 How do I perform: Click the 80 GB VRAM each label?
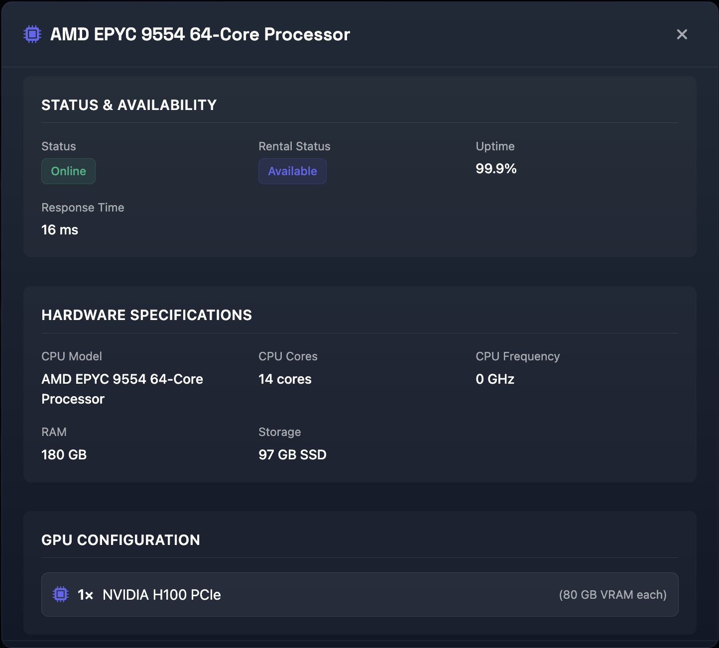click(613, 594)
